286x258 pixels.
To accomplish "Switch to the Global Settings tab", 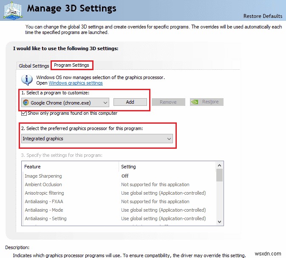I will tap(34, 66).
